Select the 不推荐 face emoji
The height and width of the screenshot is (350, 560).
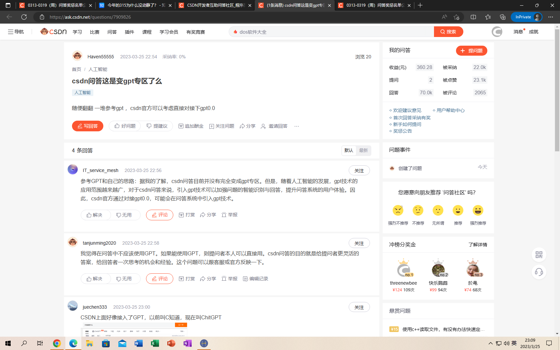418,210
